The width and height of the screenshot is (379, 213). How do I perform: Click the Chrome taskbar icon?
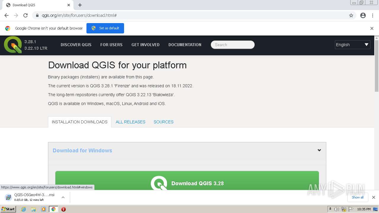(54, 209)
